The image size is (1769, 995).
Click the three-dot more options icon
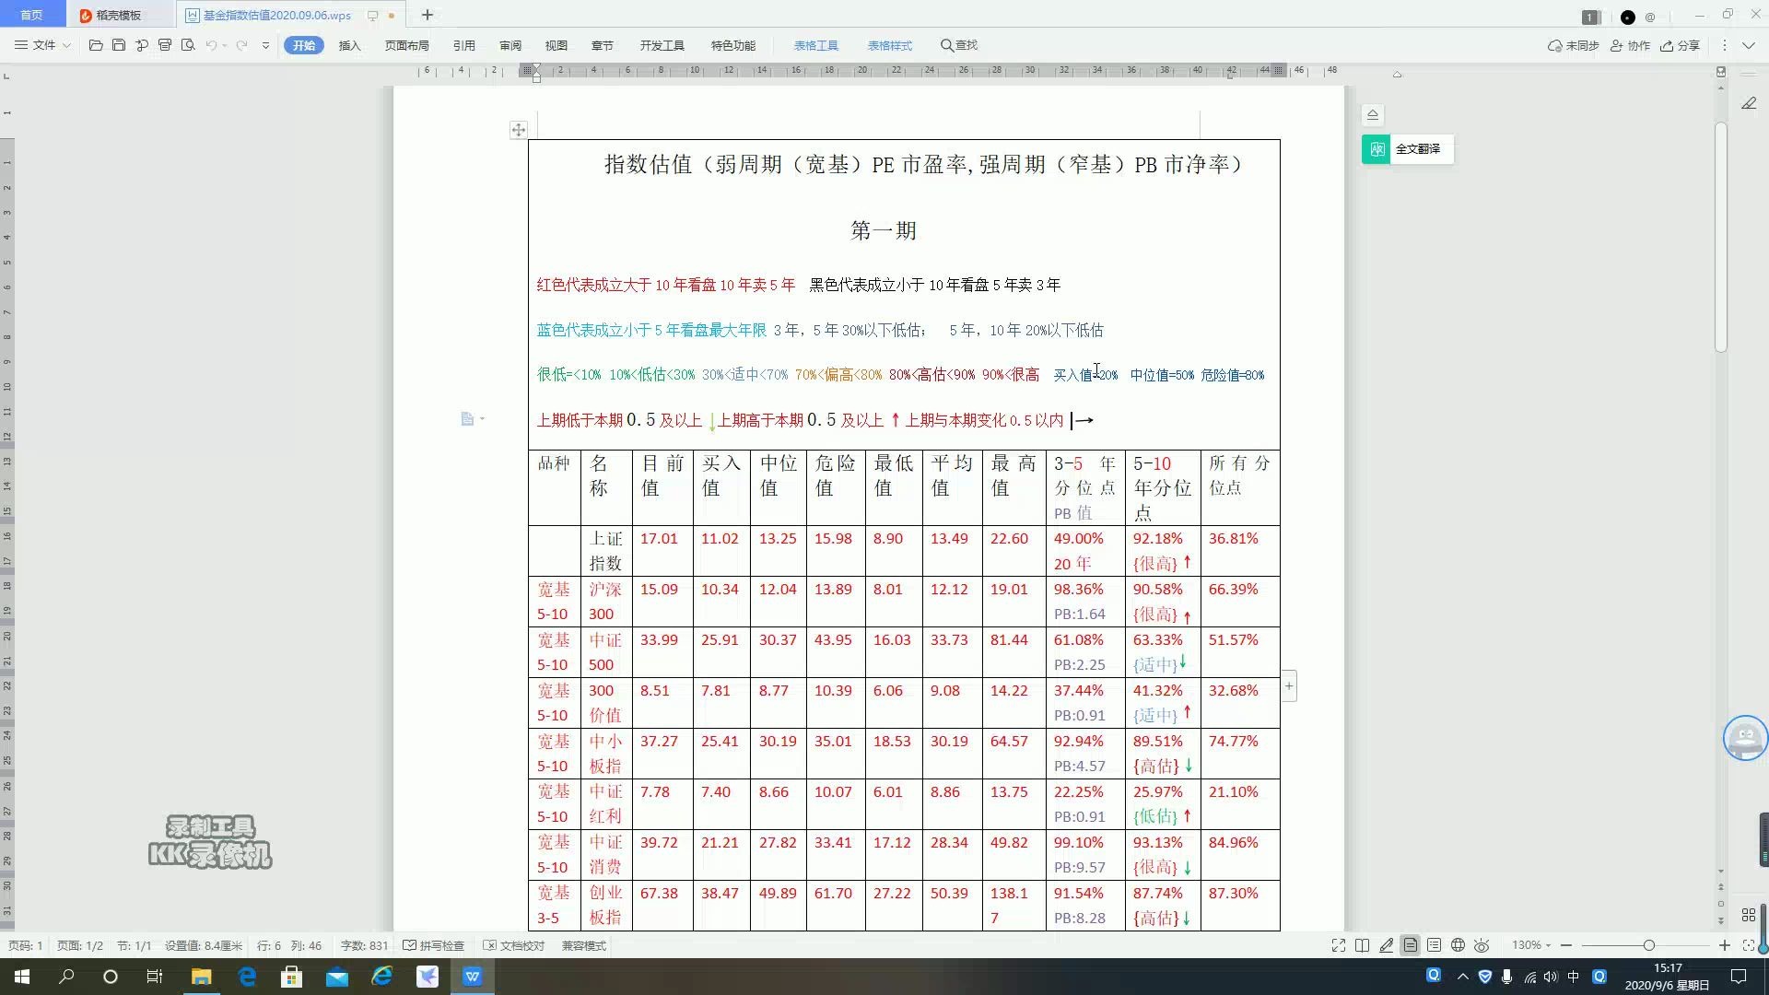pyautogui.click(x=1725, y=45)
